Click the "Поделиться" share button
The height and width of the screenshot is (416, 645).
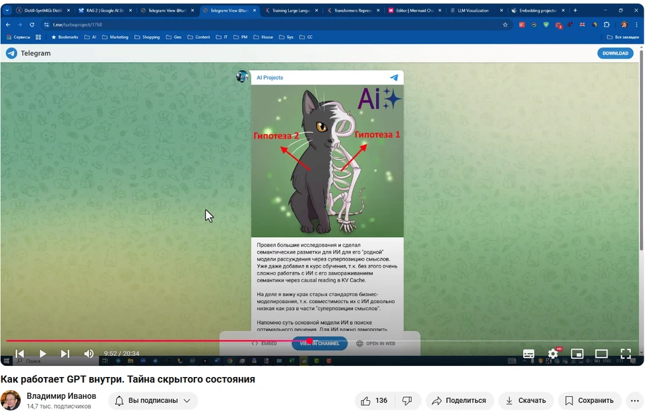(459, 401)
